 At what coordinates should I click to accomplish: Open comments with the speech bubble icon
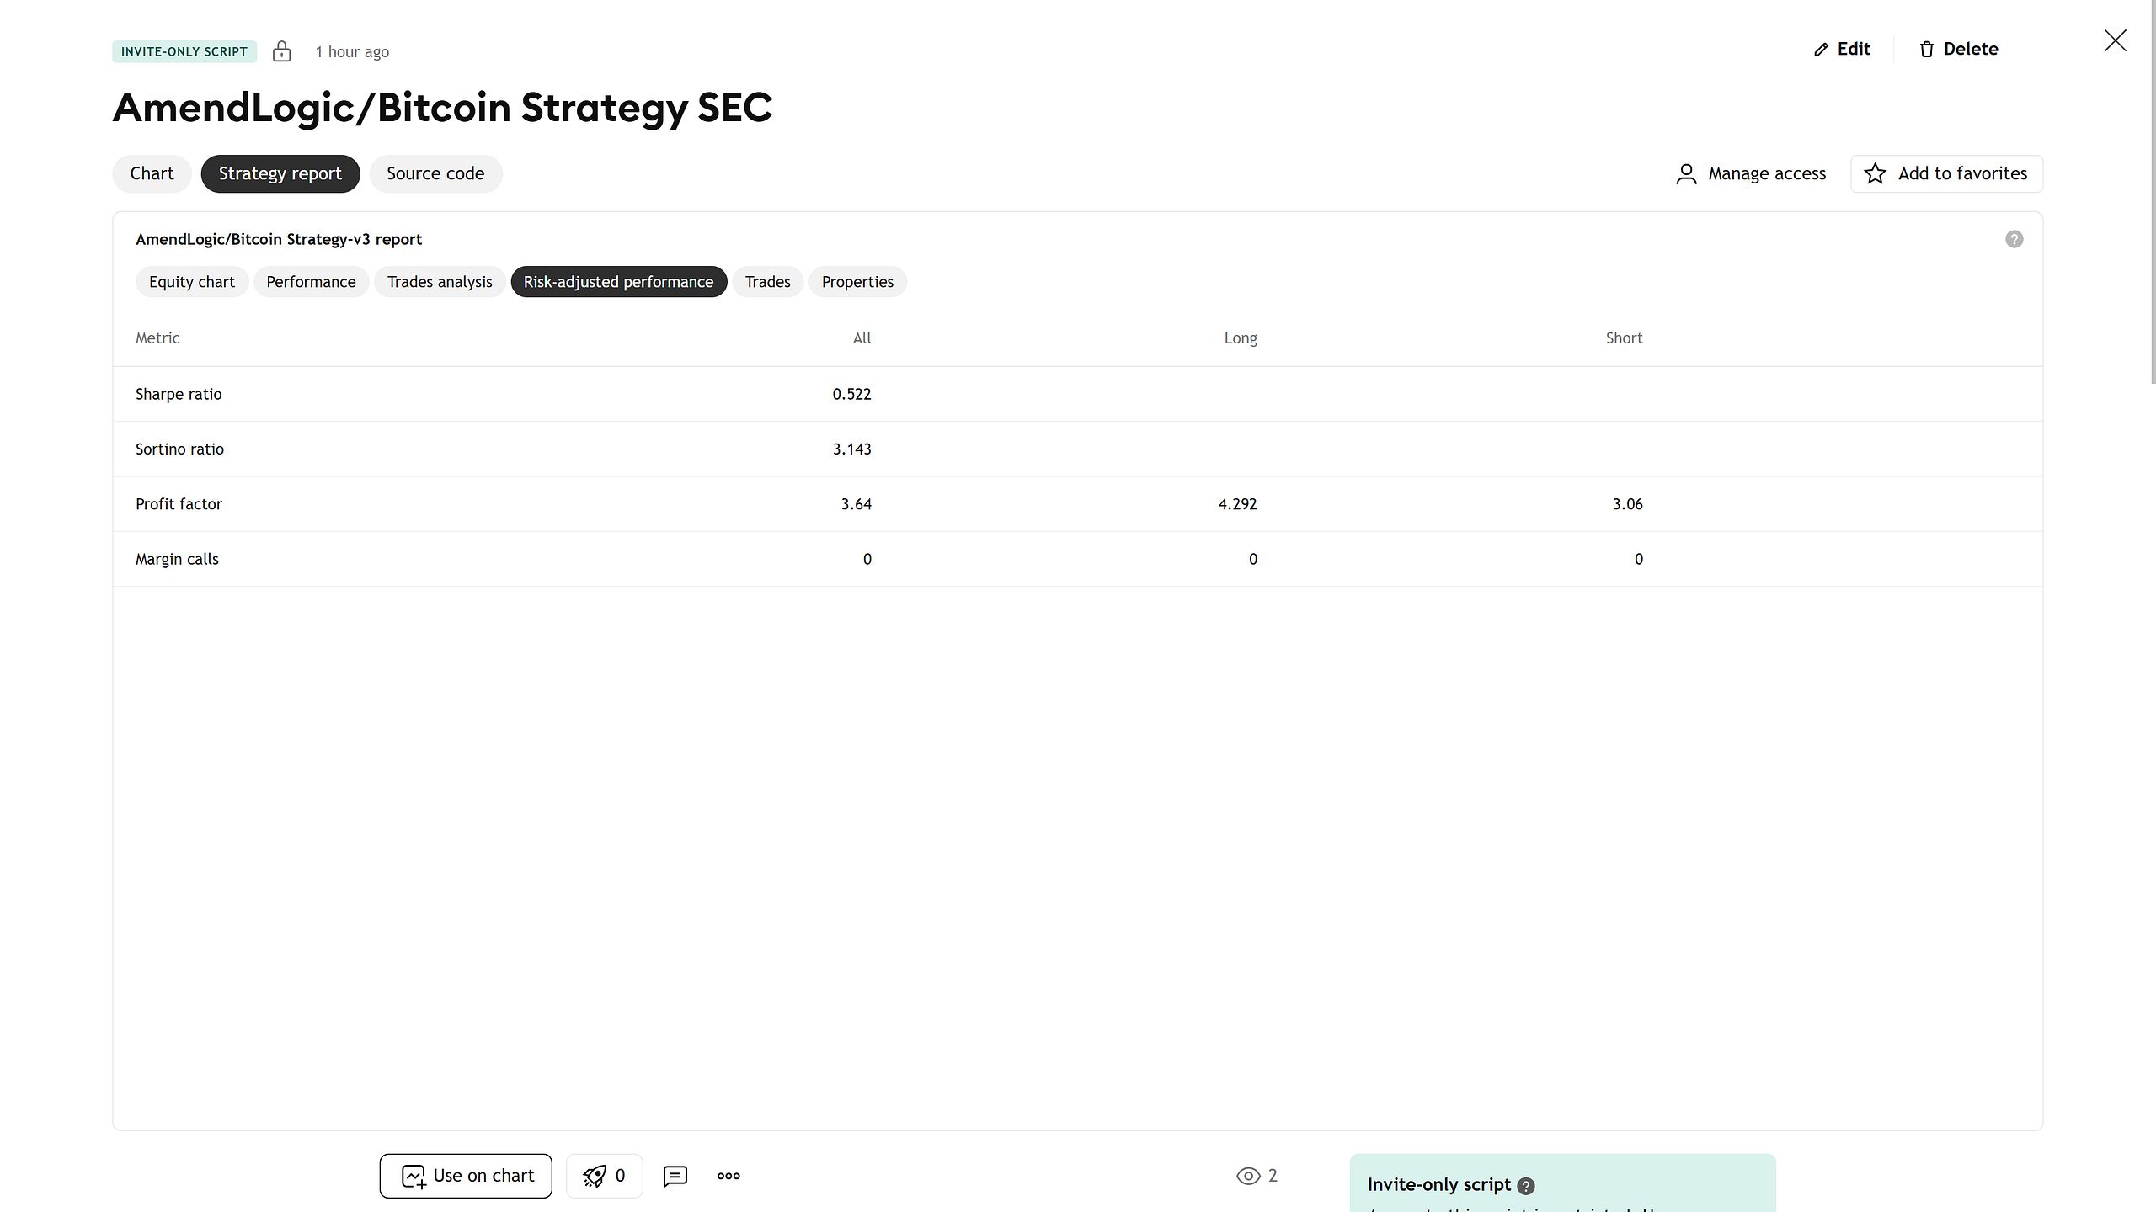(x=675, y=1176)
